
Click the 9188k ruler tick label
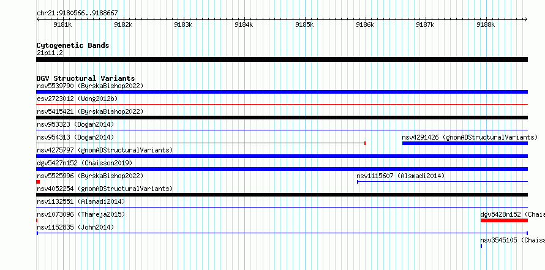(x=486, y=24)
